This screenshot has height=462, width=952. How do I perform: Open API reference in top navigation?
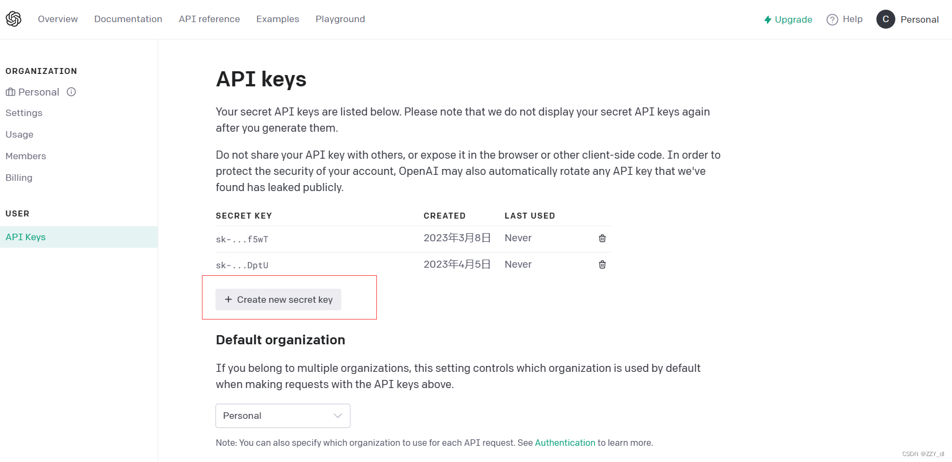click(x=210, y=19)
